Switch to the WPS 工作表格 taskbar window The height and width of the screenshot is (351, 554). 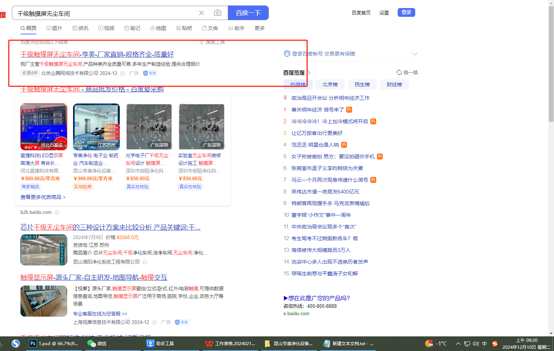(x=230, y=344)
